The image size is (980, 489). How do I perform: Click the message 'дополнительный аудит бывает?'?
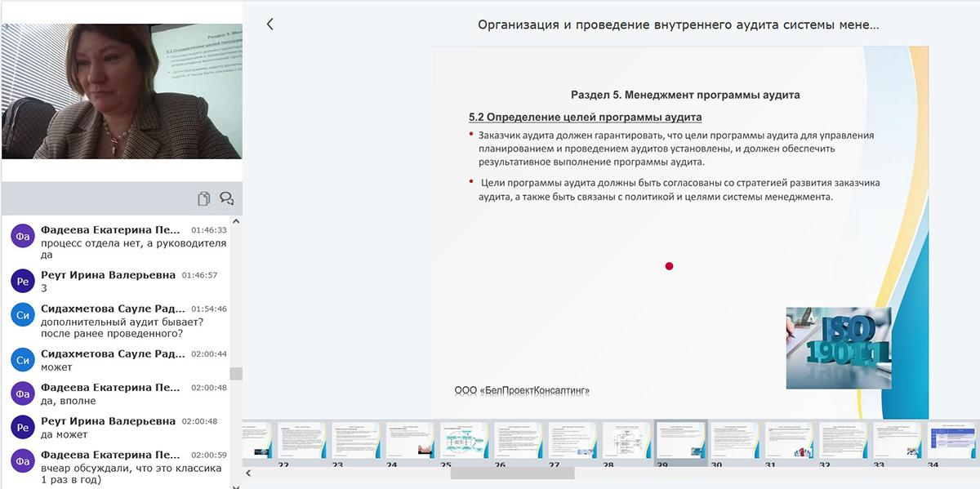(122, 322)
